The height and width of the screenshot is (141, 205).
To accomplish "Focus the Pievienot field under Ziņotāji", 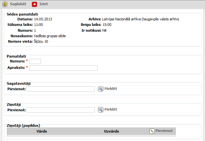I will tap(60, 110).
